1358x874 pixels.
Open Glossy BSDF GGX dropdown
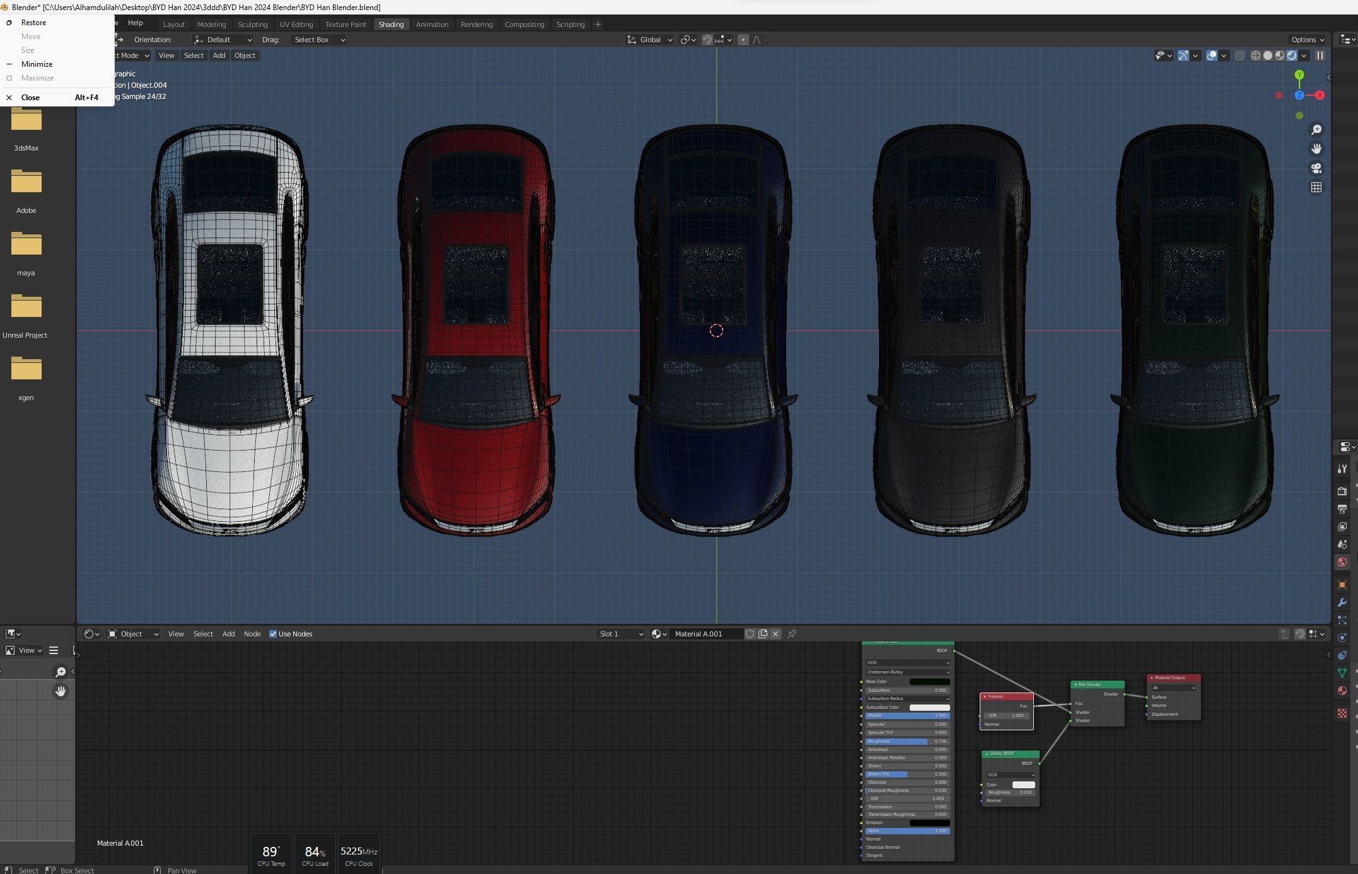pos(1011,775)
